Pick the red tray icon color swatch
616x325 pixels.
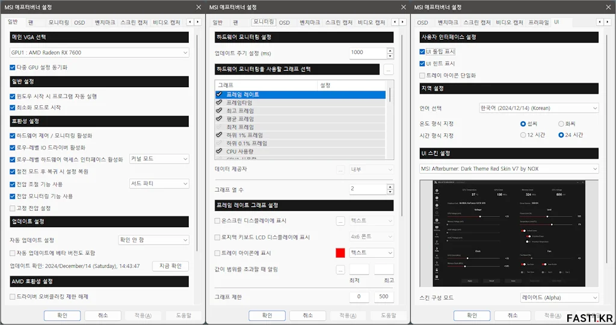pos(340,253)
